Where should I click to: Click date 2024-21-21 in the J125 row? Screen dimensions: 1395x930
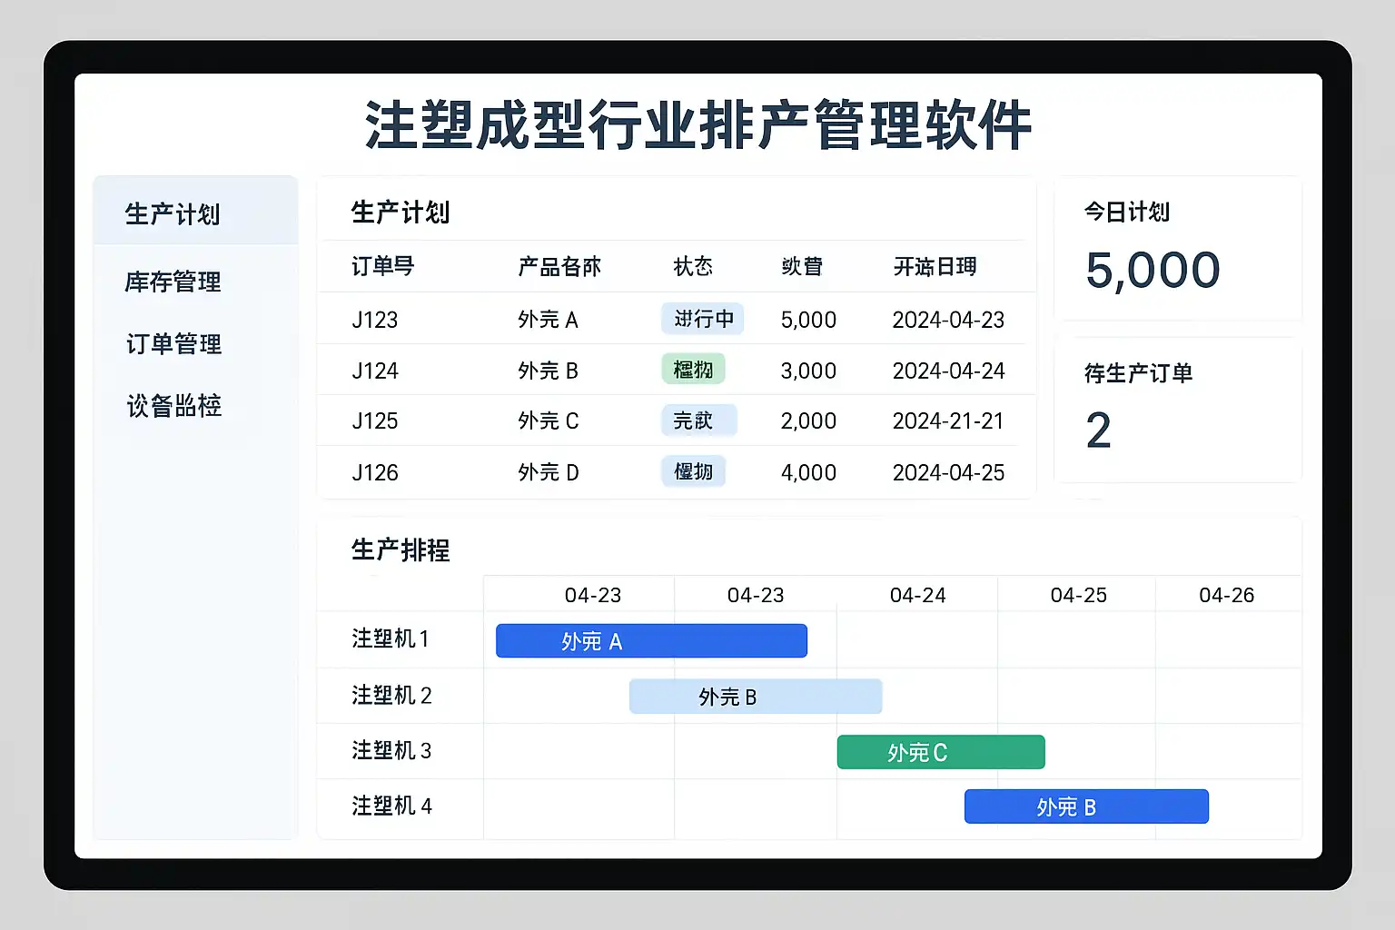948,420
